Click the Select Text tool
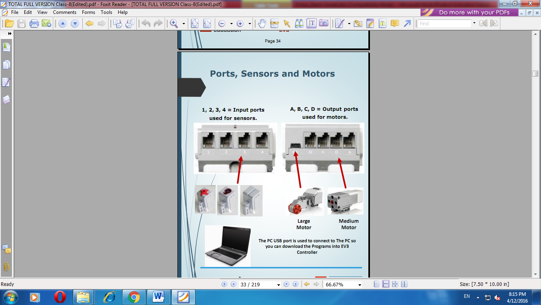 pyautogui.click(x=311, y=23)
